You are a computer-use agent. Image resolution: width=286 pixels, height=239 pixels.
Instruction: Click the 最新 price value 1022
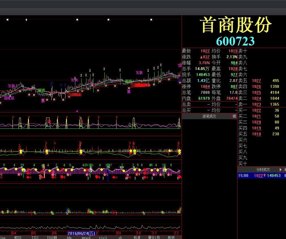click(x=205, y=51)
